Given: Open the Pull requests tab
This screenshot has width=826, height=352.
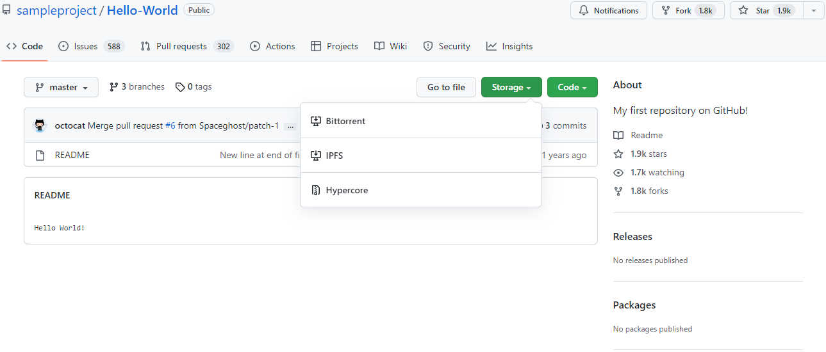Looking at the screenshot, I should click(187, 46).
